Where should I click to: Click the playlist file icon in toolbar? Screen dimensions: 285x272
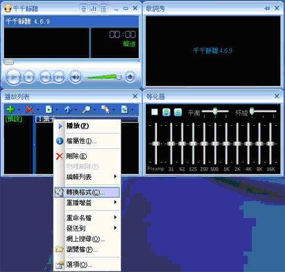click(x=49, y=109)
